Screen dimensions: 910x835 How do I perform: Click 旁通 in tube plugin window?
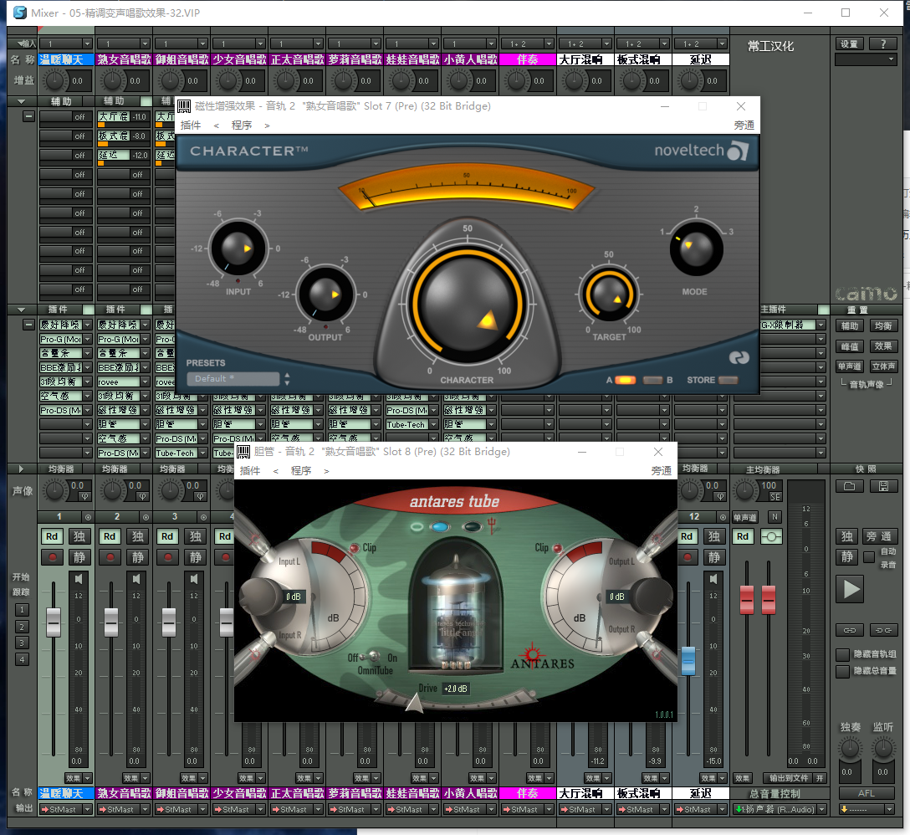(x=661, y=471)
